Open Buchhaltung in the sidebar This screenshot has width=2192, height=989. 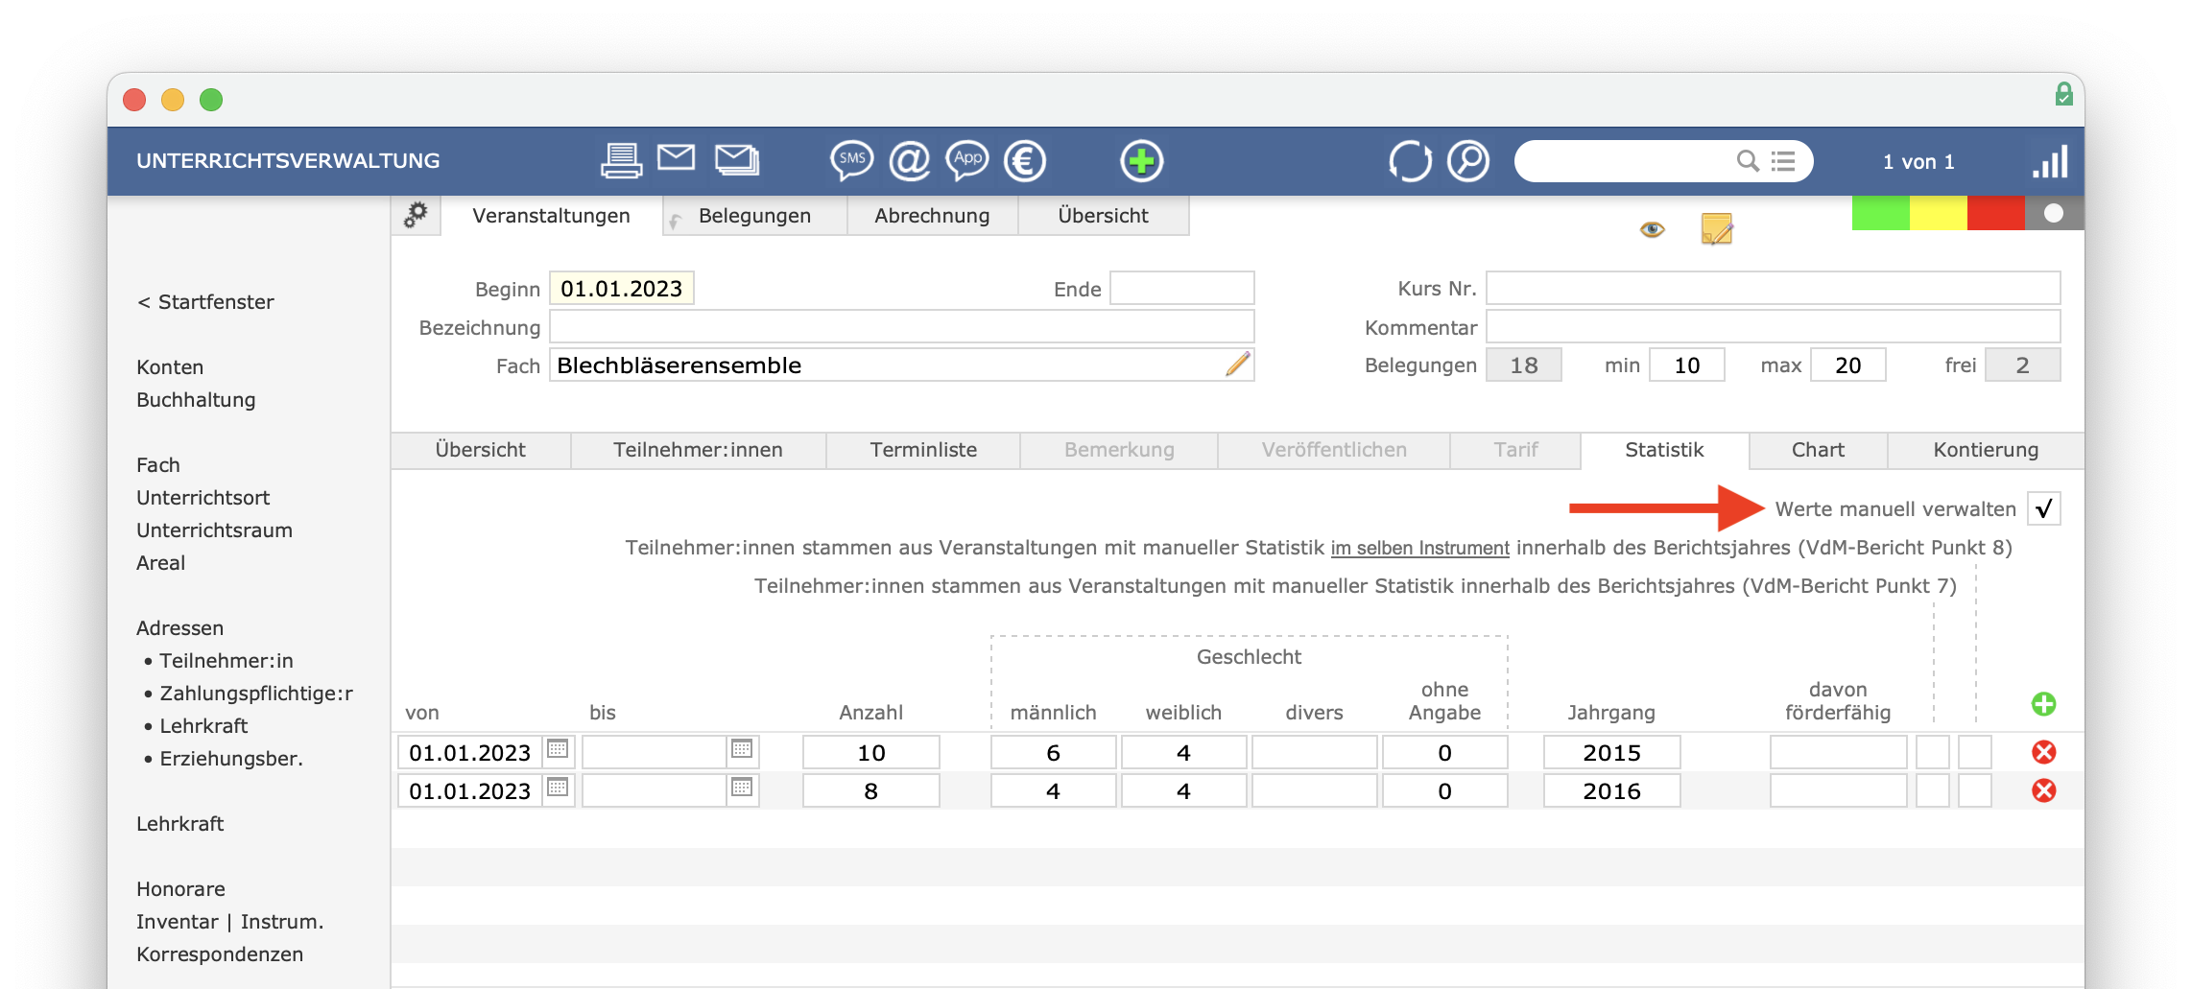[x=196, y=400]
